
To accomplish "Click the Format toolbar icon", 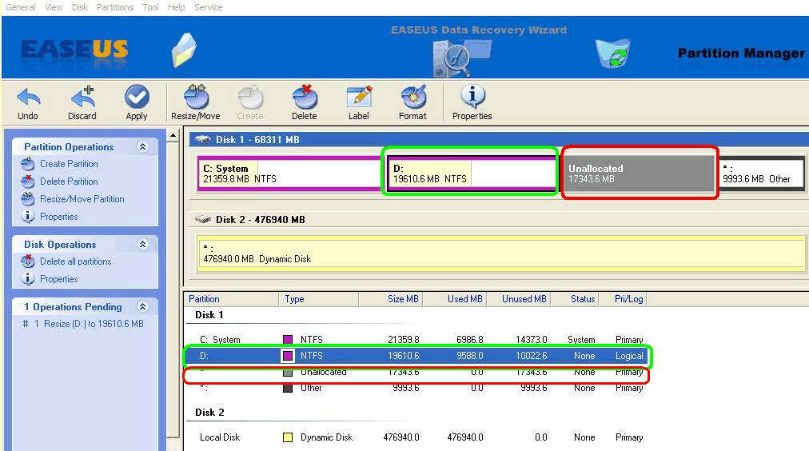I will (x=413, y=97).
